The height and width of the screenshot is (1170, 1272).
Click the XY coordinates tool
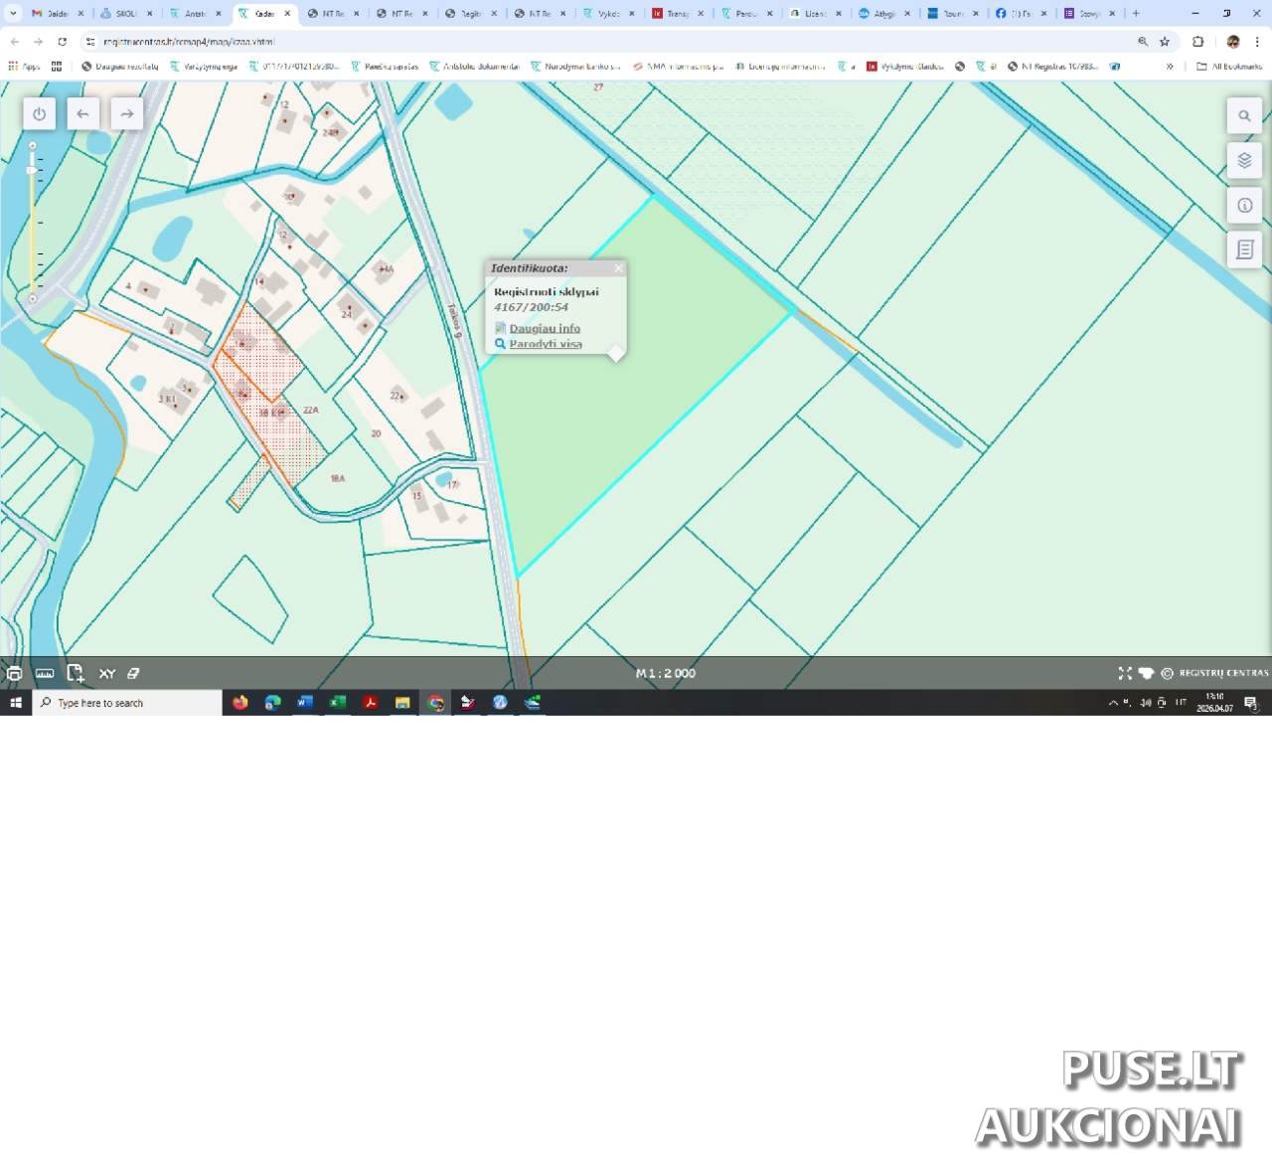pyautogui.click(x=107, y=674)
